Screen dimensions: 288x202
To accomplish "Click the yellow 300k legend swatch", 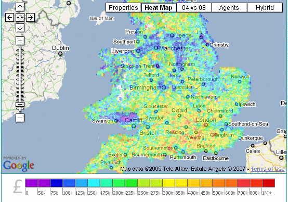I will pos(168,183).
